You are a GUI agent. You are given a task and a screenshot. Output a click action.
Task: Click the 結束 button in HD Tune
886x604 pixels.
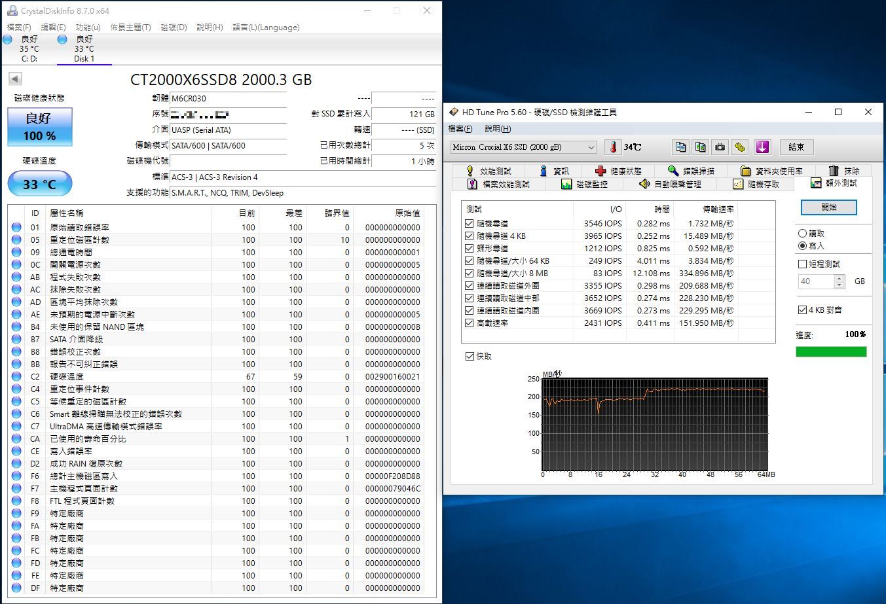point(796,147)
